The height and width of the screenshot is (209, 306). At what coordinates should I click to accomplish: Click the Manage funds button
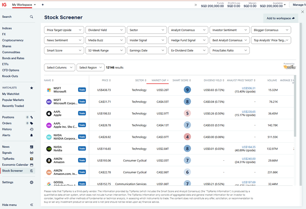(x=298, y=5)
